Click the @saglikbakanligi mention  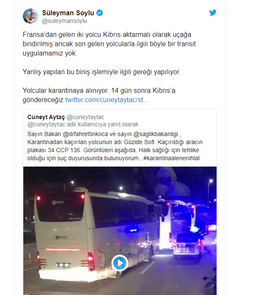[156, 134]
